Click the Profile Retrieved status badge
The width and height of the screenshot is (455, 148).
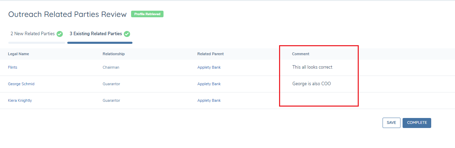[147, 14]
